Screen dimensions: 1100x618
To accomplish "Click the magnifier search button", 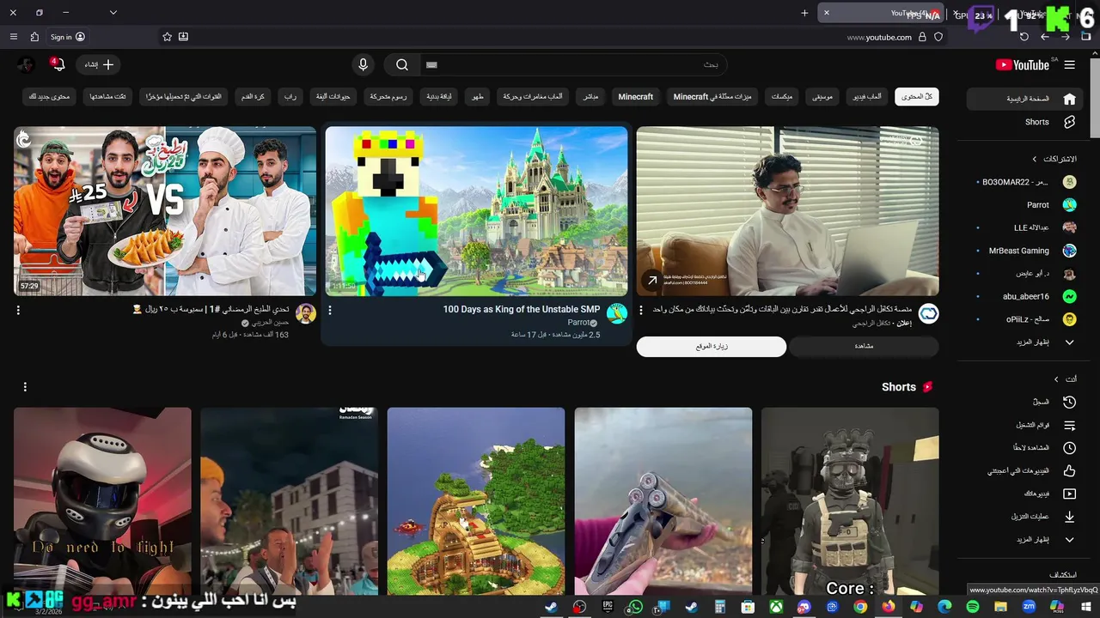I will pos(401,64).
